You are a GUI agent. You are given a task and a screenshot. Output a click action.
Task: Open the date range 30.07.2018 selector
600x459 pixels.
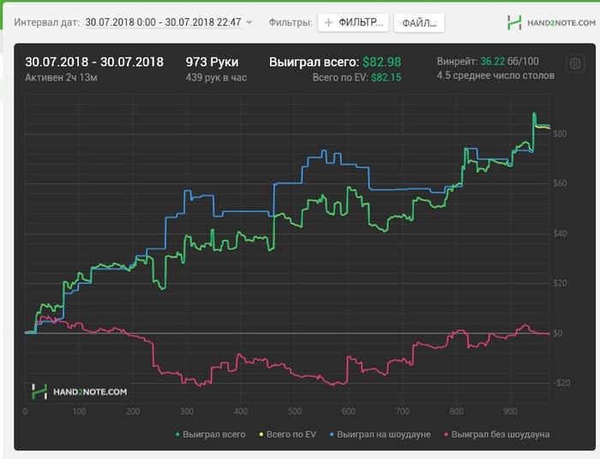coord(163,22)
